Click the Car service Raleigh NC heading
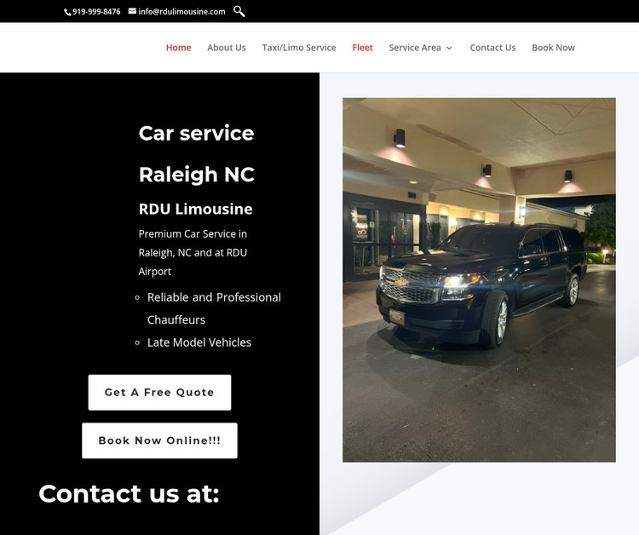The height and width of the screenshot is (535, 639). pos(197,154)
